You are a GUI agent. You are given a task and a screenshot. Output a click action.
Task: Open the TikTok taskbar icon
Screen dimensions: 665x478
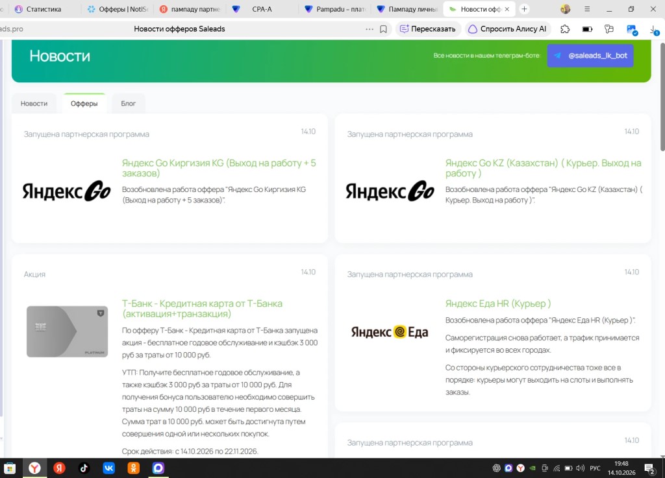84,468
